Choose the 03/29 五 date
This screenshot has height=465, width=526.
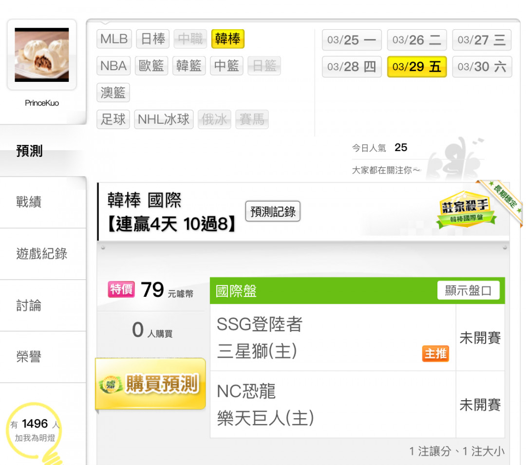pyautogui.click(x=416, y=66)
